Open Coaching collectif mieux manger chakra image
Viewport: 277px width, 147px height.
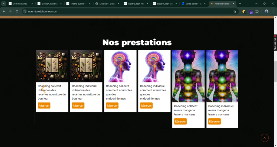[x=189, y=76]
